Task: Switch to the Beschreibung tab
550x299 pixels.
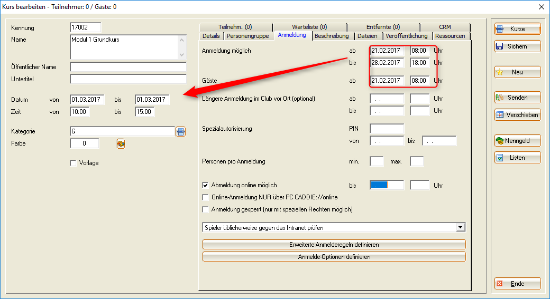Action: coord(332,36)
